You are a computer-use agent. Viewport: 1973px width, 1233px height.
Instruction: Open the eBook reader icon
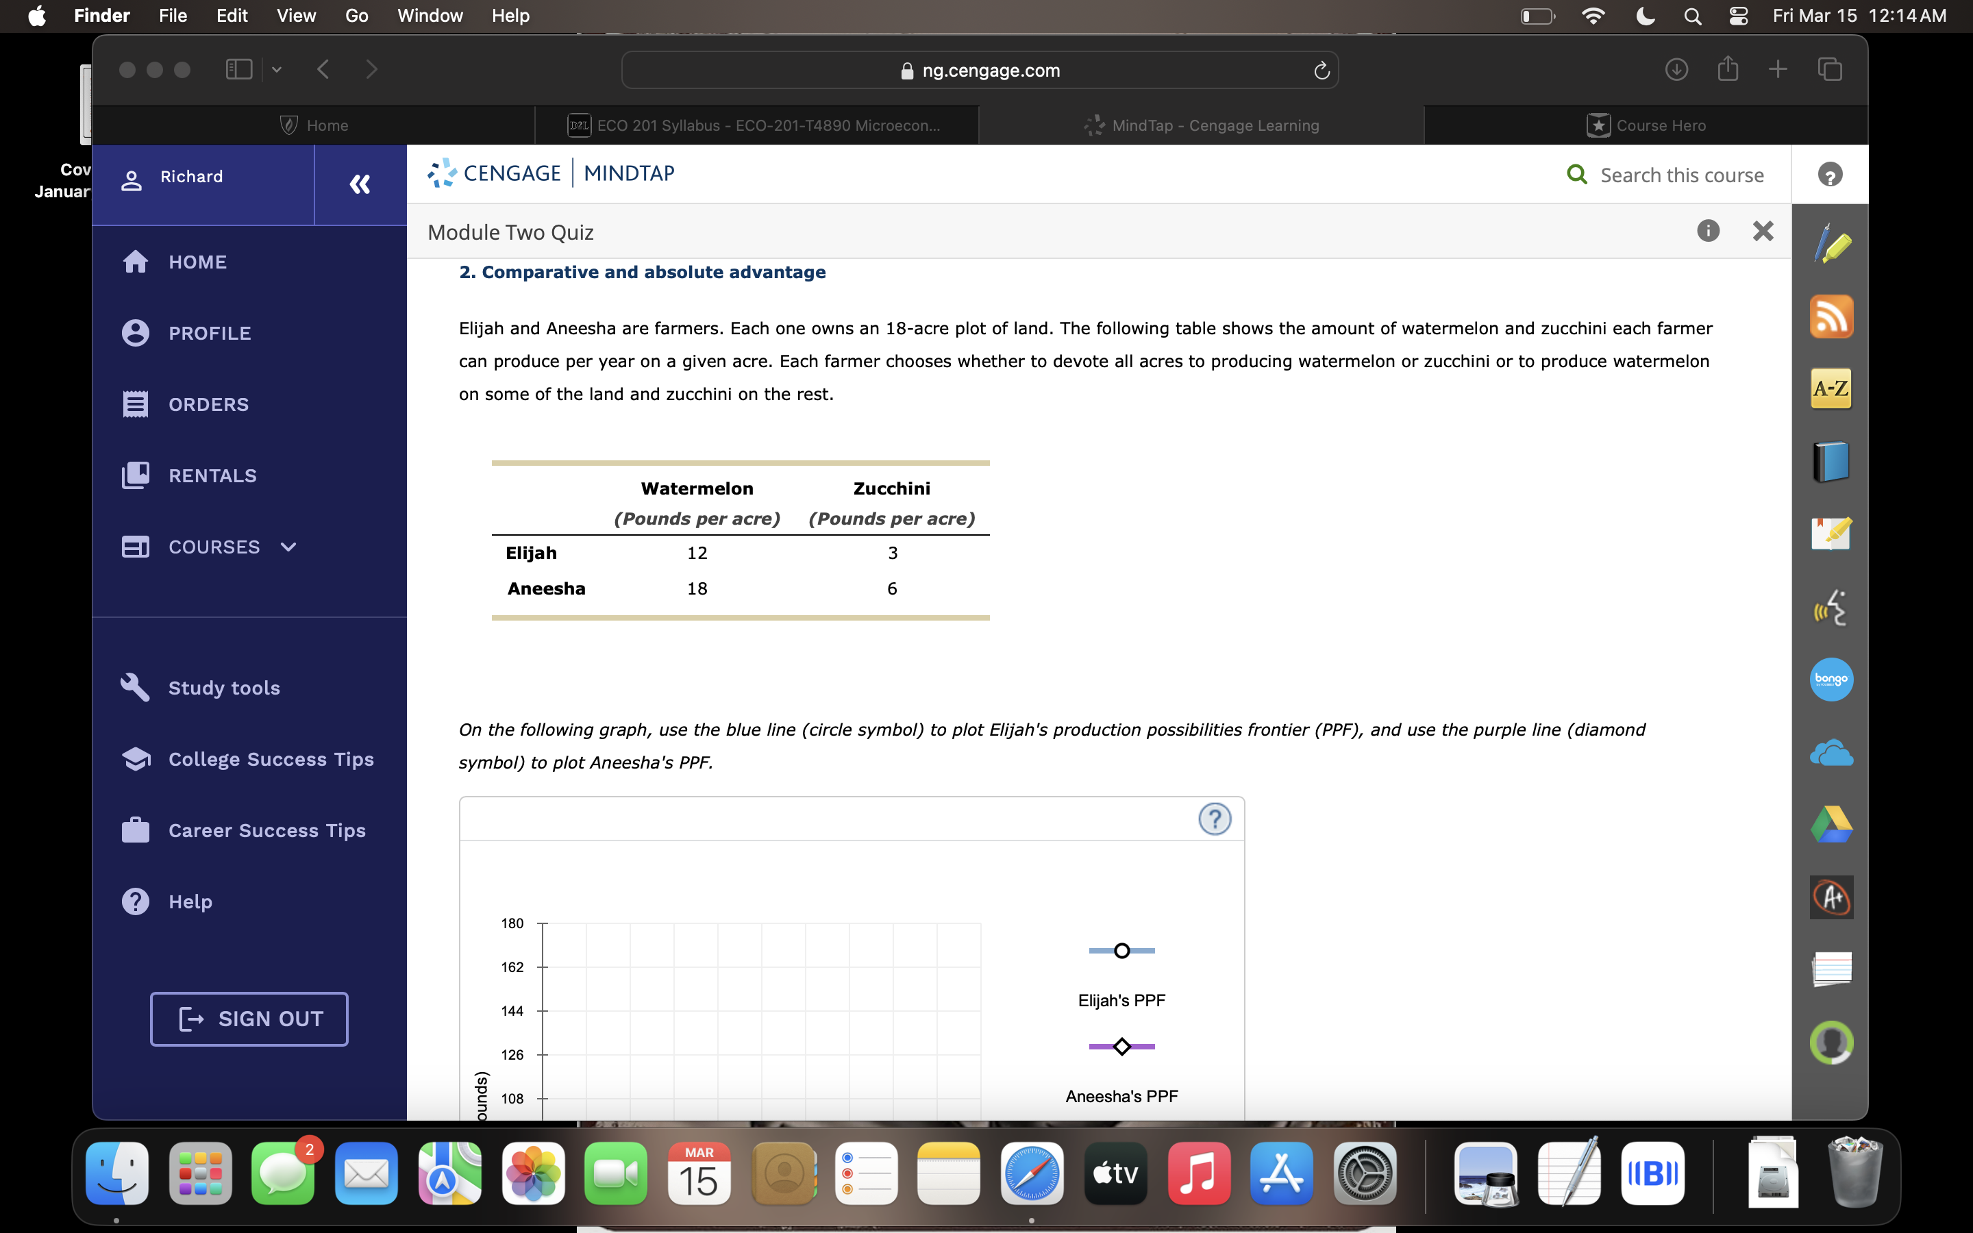coord(1831,461)
